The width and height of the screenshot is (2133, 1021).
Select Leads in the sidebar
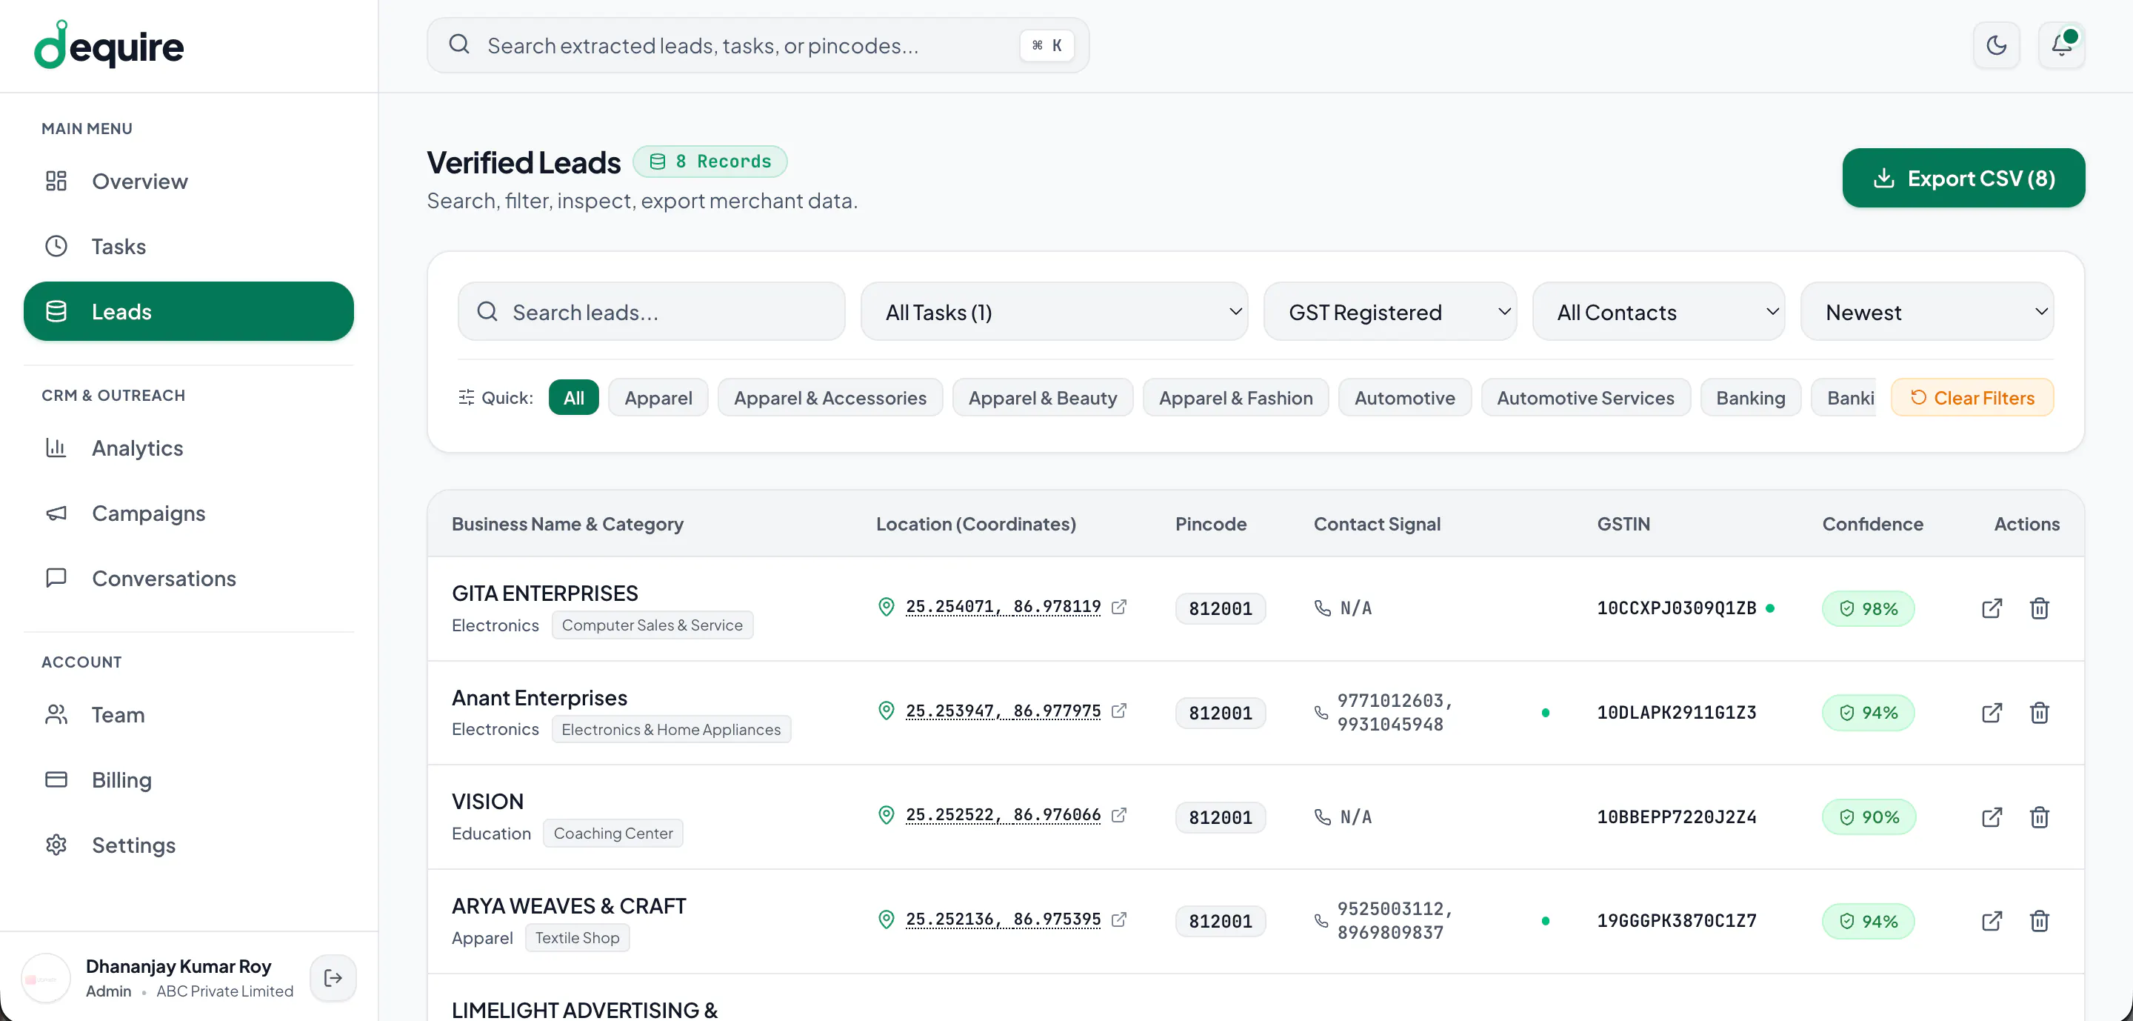[x=189, y=311]
